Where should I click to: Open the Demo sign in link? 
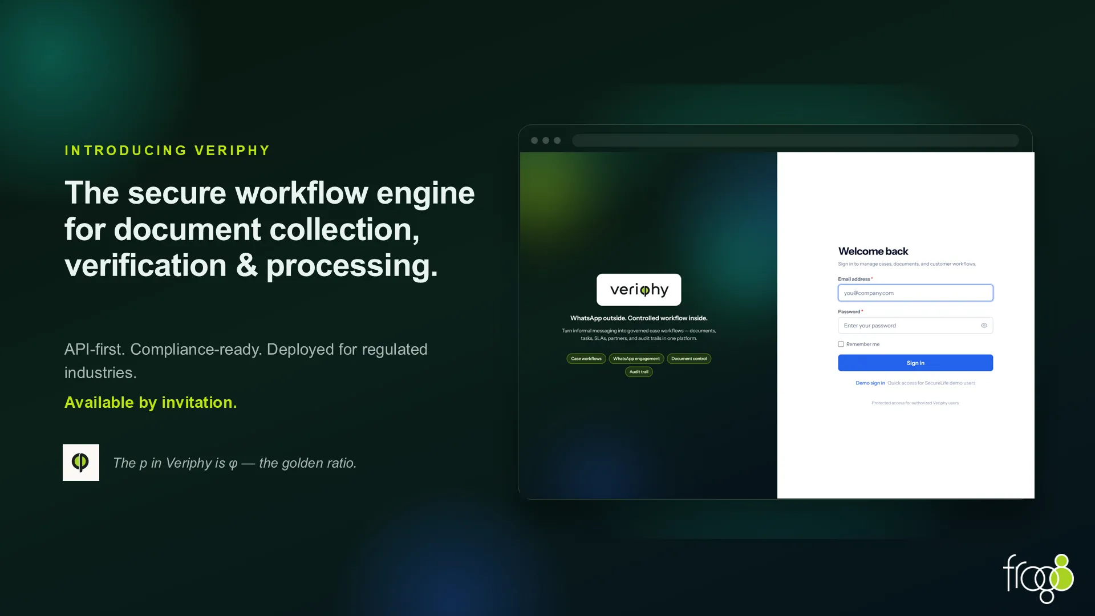(870, 383)
